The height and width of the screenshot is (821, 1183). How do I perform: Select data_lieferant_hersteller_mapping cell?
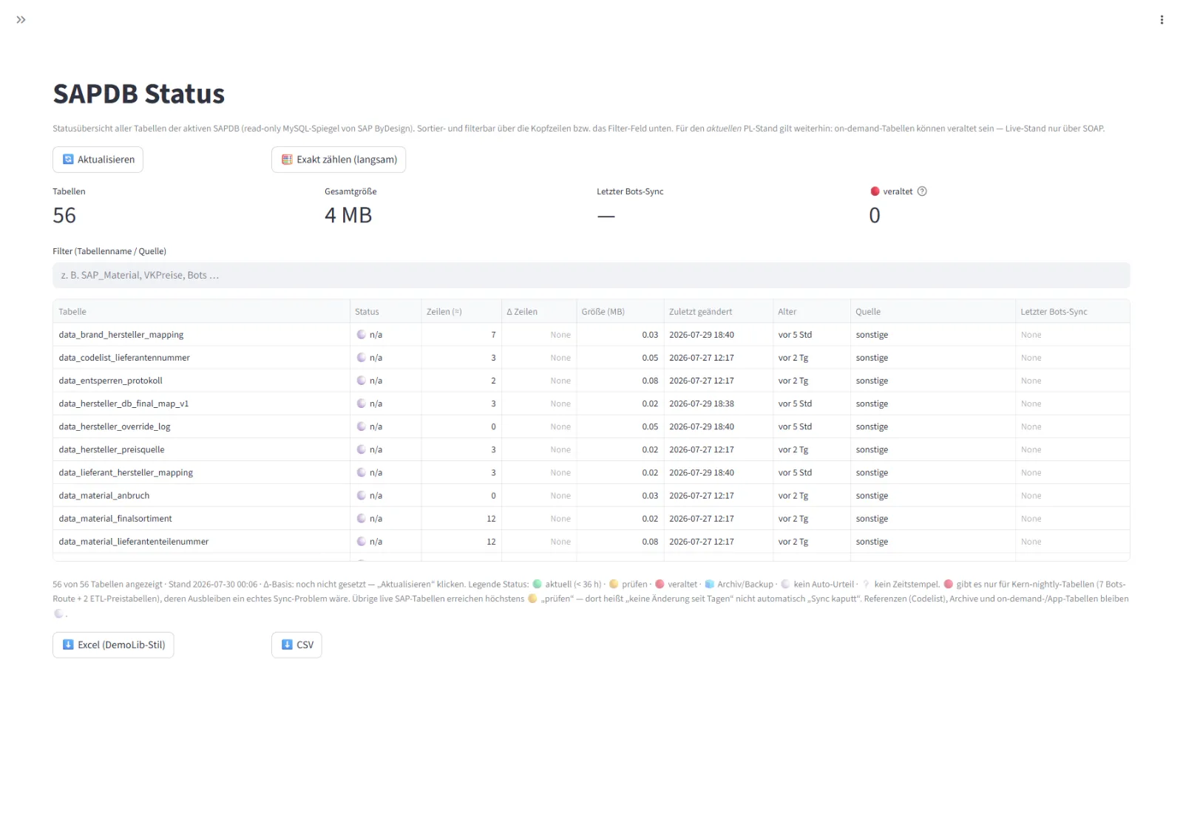point(201,472)
